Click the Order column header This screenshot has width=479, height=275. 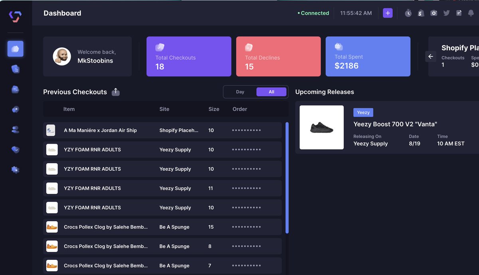[240, 109]
